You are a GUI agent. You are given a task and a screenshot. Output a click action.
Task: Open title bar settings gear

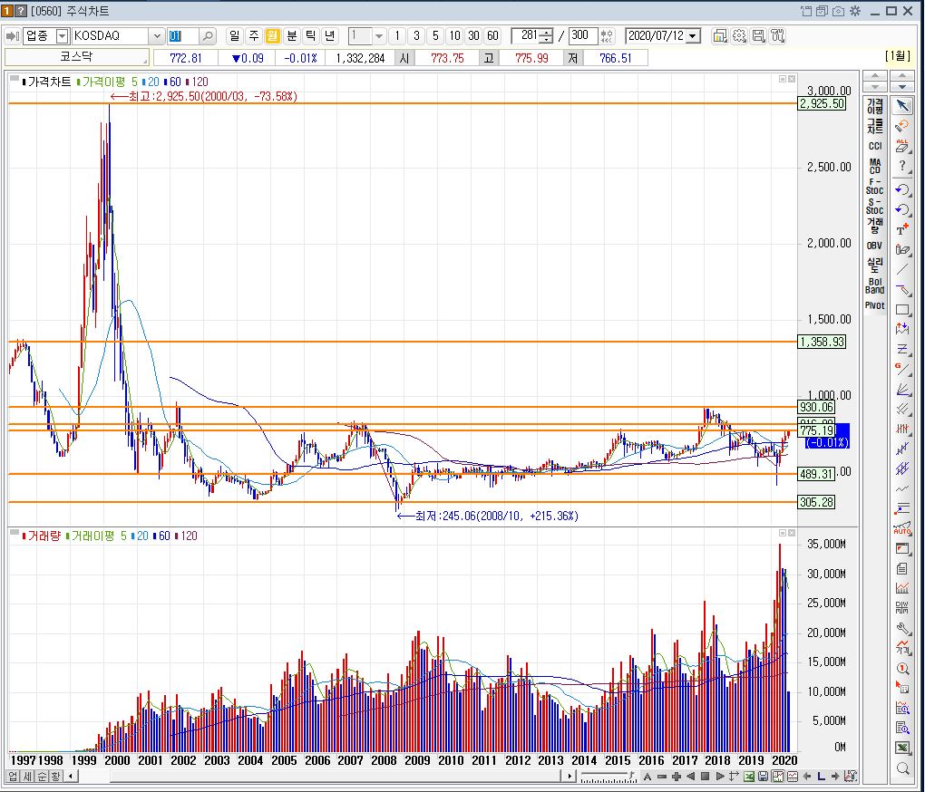point(854,11)
